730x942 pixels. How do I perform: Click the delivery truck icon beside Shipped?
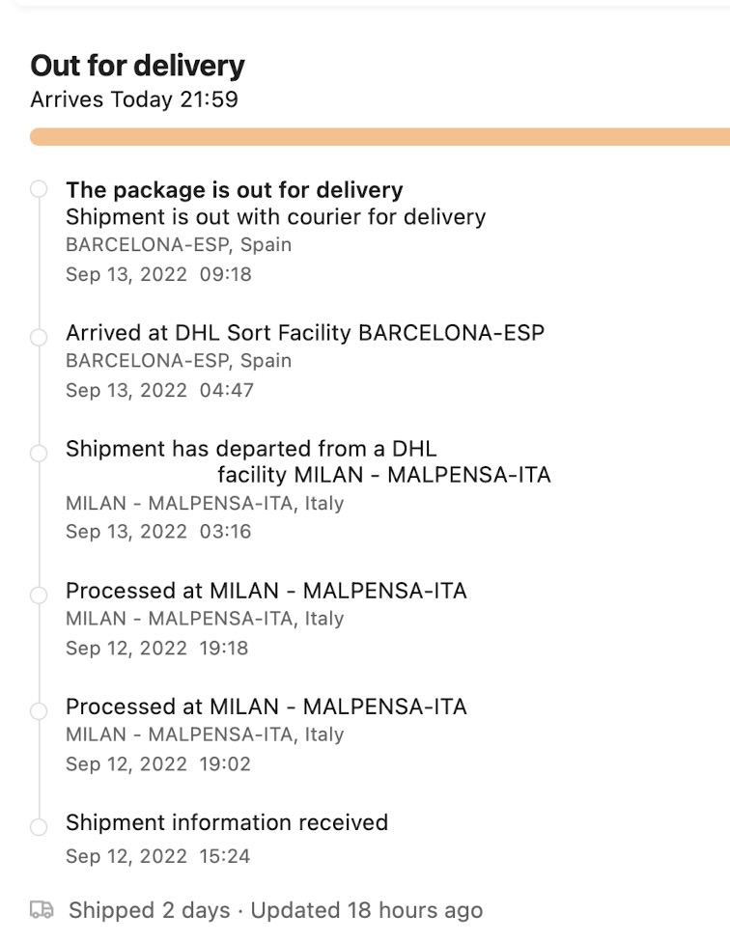[42, 909]
